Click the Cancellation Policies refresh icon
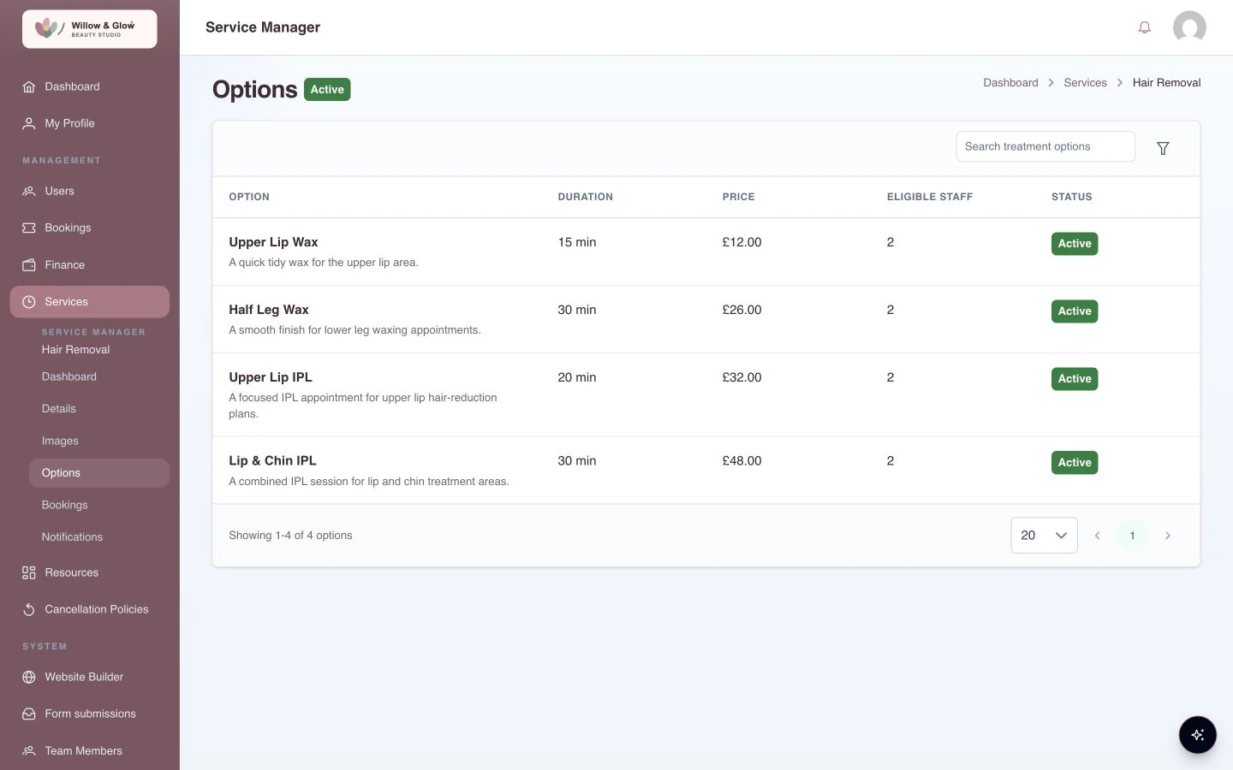Viewport: 1233px width, 770px height. point(29,609)
